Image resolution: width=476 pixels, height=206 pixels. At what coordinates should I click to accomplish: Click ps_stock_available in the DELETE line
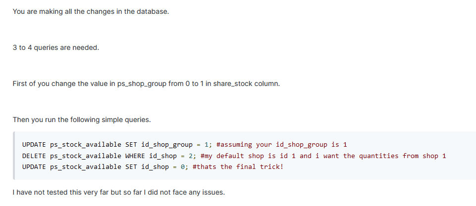(x=86, y=156)
